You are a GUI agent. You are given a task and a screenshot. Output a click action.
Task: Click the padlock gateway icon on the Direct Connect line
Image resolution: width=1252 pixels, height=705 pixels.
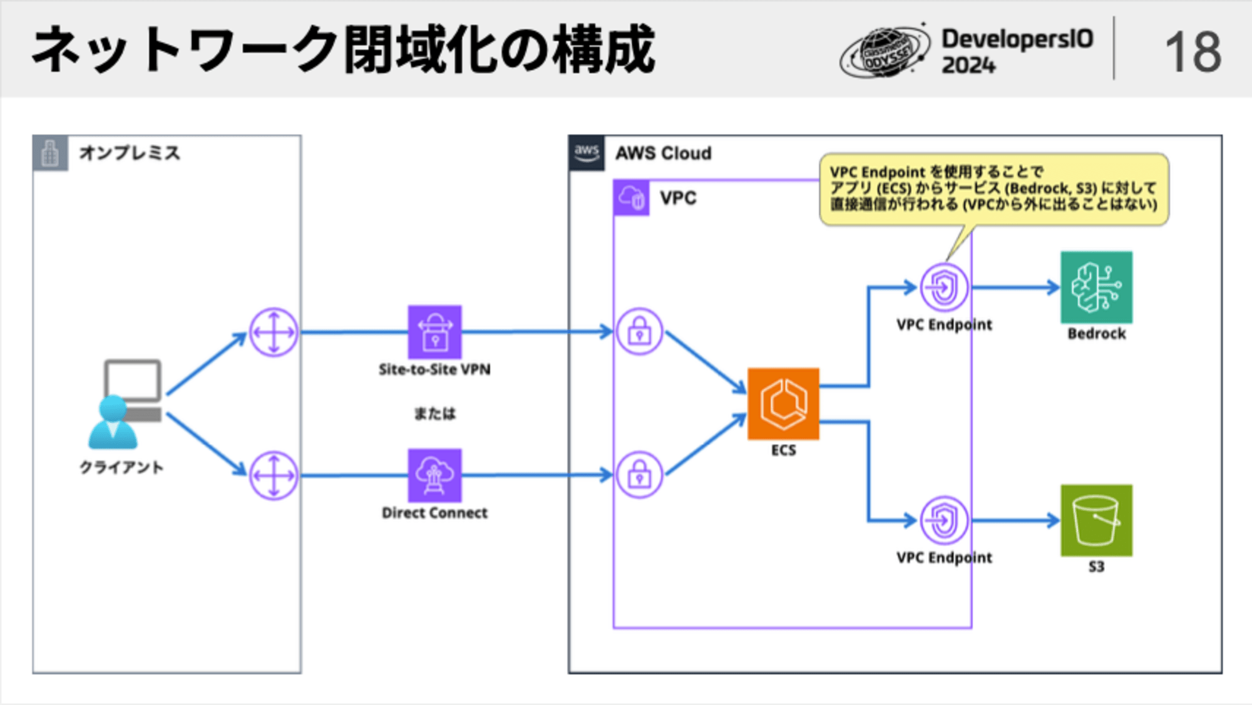tap(639, 475)
